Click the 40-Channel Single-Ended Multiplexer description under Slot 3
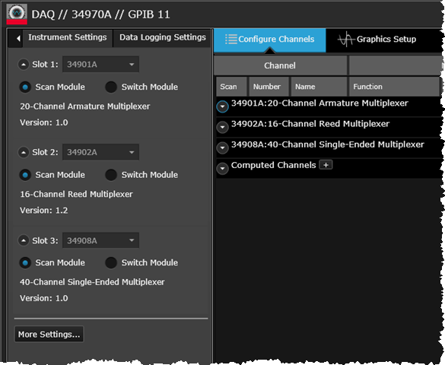The width and height of the screenshot is (445, 365). click(x=92, y=282)
